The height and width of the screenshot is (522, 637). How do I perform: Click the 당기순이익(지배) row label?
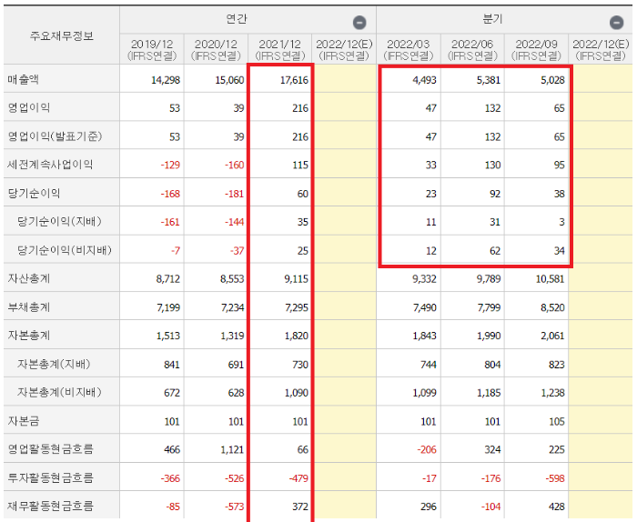point(59,221)
